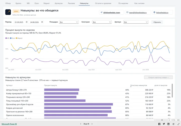This screenshot has height=126, width=181.
Task: Click the 368 220 ₽ logistics value
Action: click(x=149, y=90)
